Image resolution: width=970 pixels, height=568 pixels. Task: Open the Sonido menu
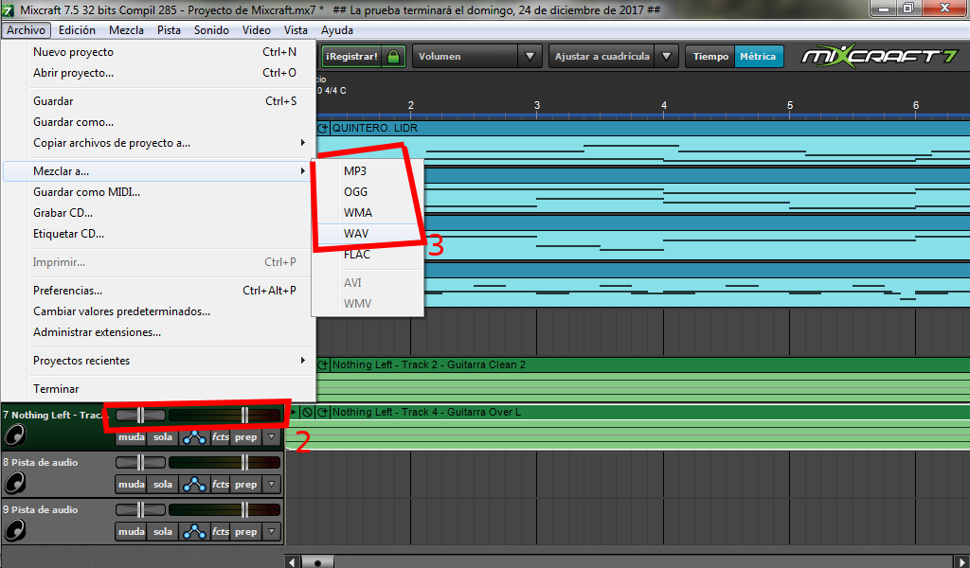point(211,30)
